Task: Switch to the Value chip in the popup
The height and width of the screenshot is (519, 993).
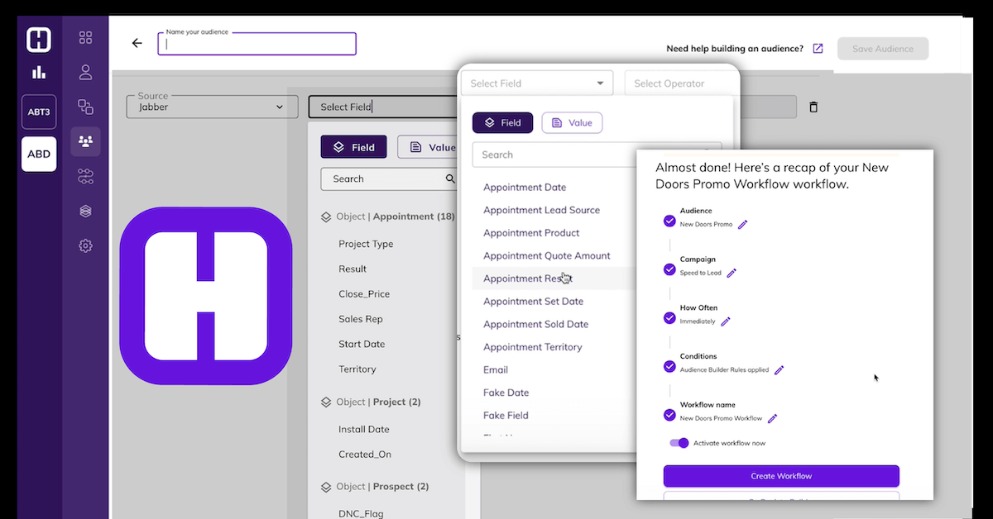Action: coord(572,121)
